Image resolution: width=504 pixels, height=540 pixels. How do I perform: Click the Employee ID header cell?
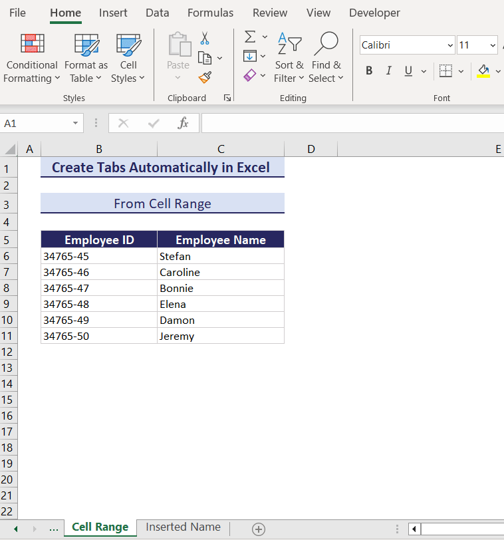pos(99,239)
